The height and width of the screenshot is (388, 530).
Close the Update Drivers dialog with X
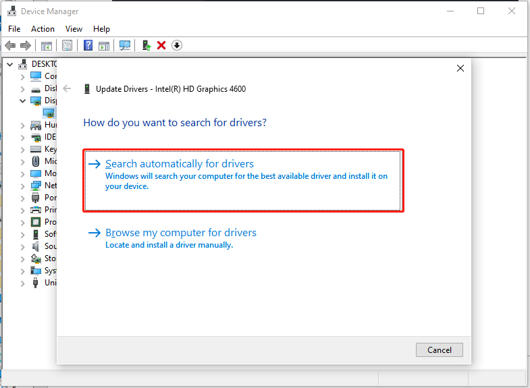pos(460,68)
